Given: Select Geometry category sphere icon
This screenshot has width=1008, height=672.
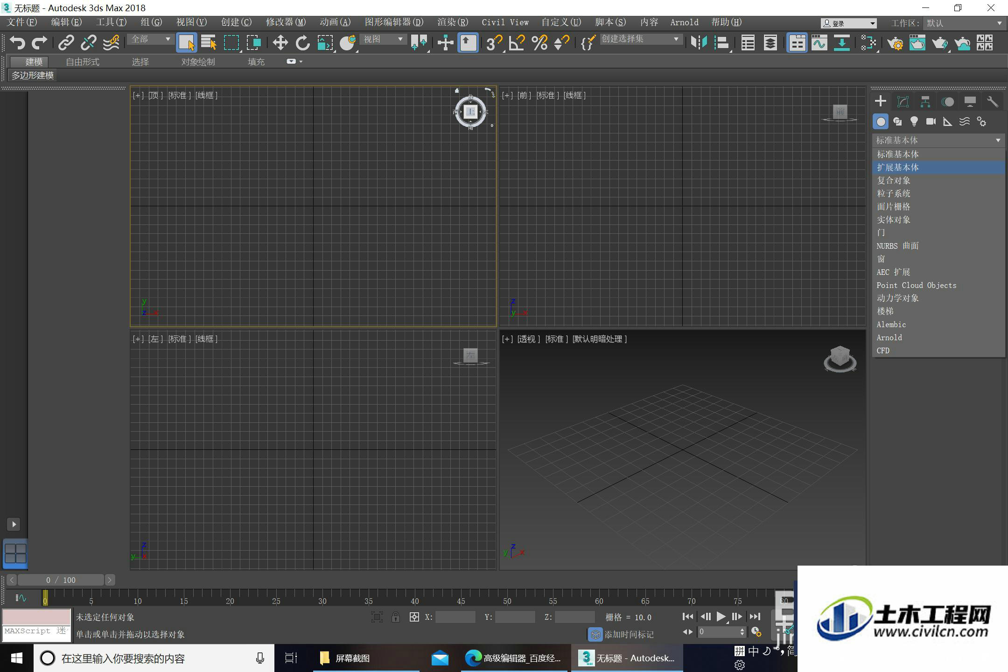Looking at the screenshot, I should tap(881, 122).
